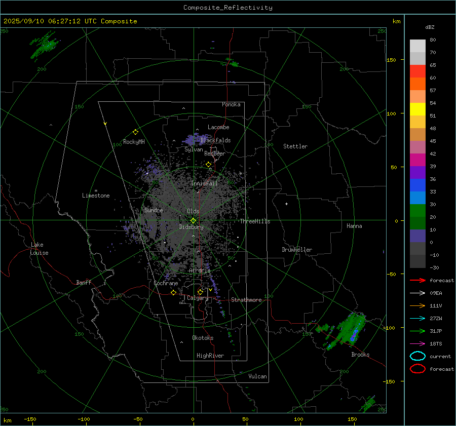The height and width of the screenshot is (426, 456).
Task: Click the Cochrane label
Action: click(166, 283)
